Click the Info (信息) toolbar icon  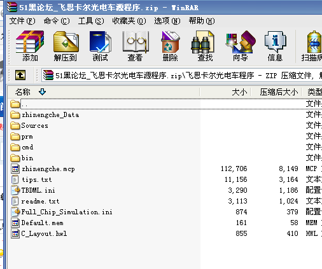(275, 41)
